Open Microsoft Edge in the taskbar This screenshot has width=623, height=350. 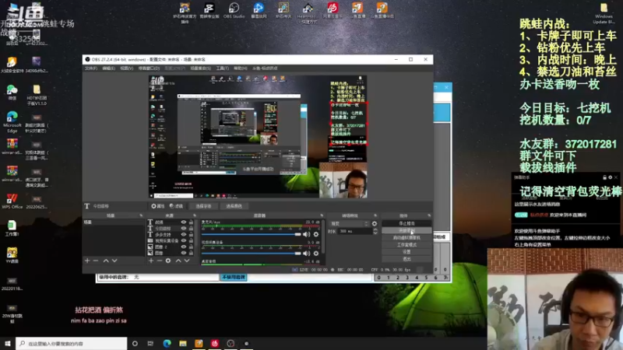pos(167,343)
